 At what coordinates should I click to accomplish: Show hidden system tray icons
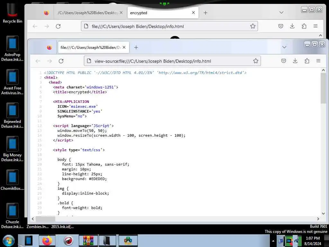point(273,241)
